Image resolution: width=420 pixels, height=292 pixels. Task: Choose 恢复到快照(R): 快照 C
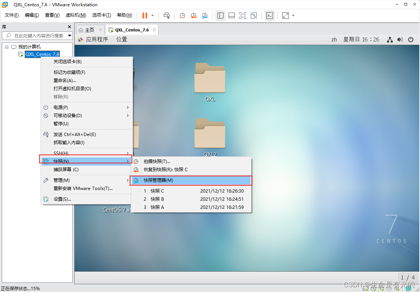[x=191, y=169]
